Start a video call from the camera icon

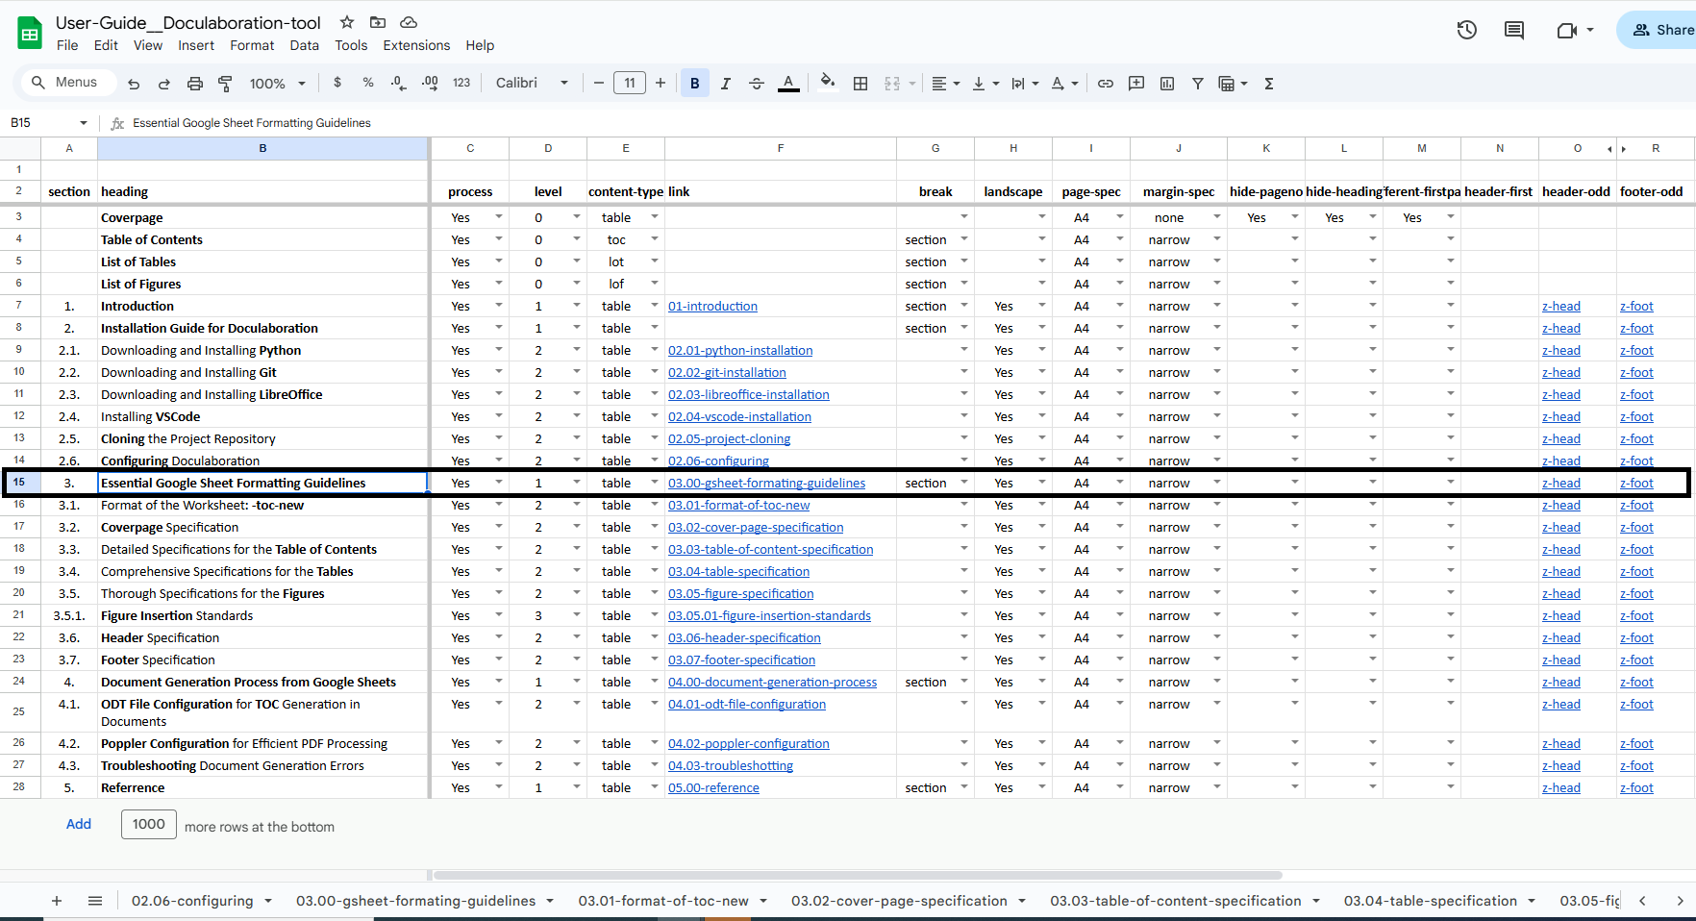(x=1567, y=30)
